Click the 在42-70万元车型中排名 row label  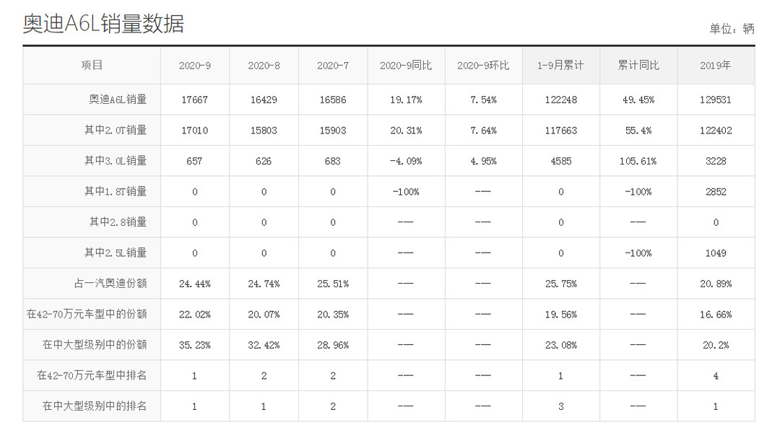[x=92, y=375]
